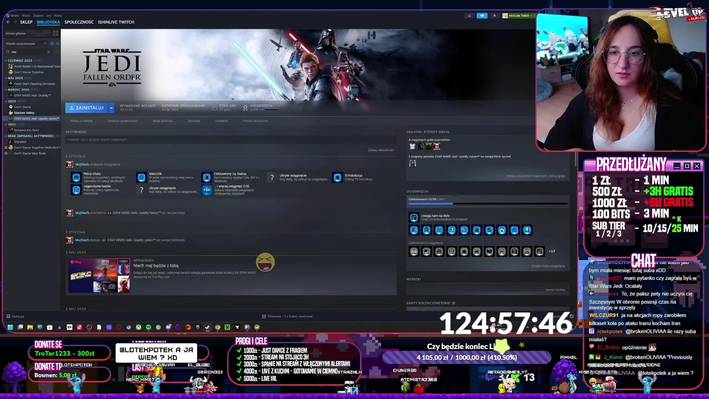Open the Windows Start button
This screenshot has width=709, height=399.
pyautogui.click(x=10, y=328)
